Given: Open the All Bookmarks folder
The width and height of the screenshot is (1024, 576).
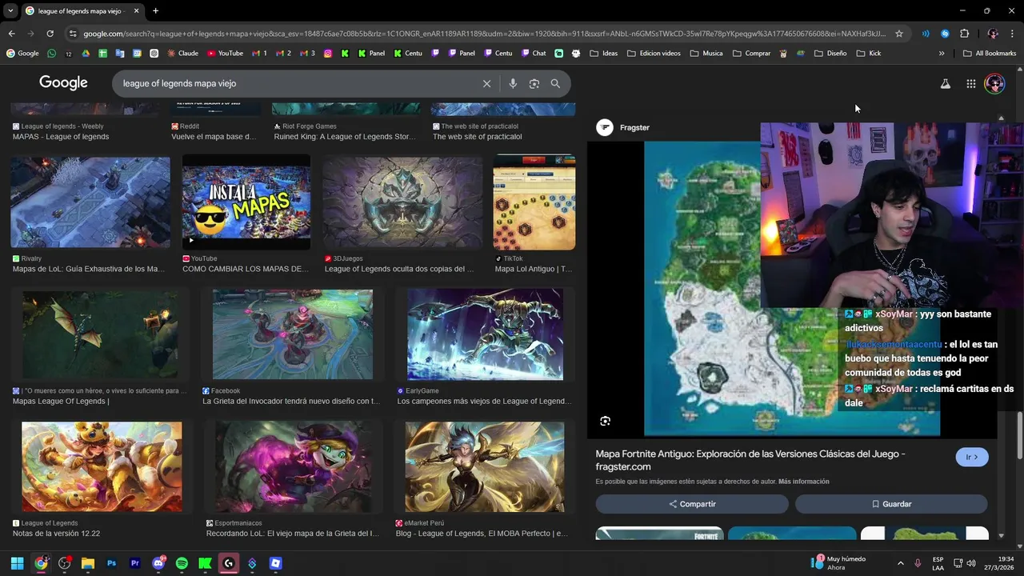Looking at the screenshot, I should [x=990, y=54].
